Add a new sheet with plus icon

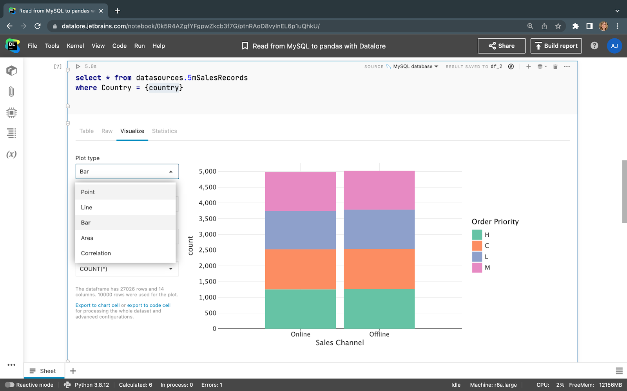click(x=73, y=371)
